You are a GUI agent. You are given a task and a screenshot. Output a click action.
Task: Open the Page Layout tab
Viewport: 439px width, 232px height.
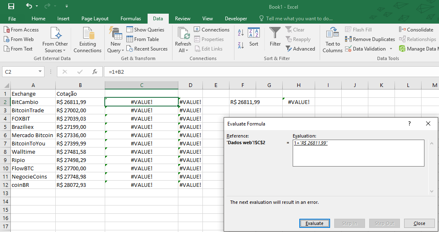point(95,19)
